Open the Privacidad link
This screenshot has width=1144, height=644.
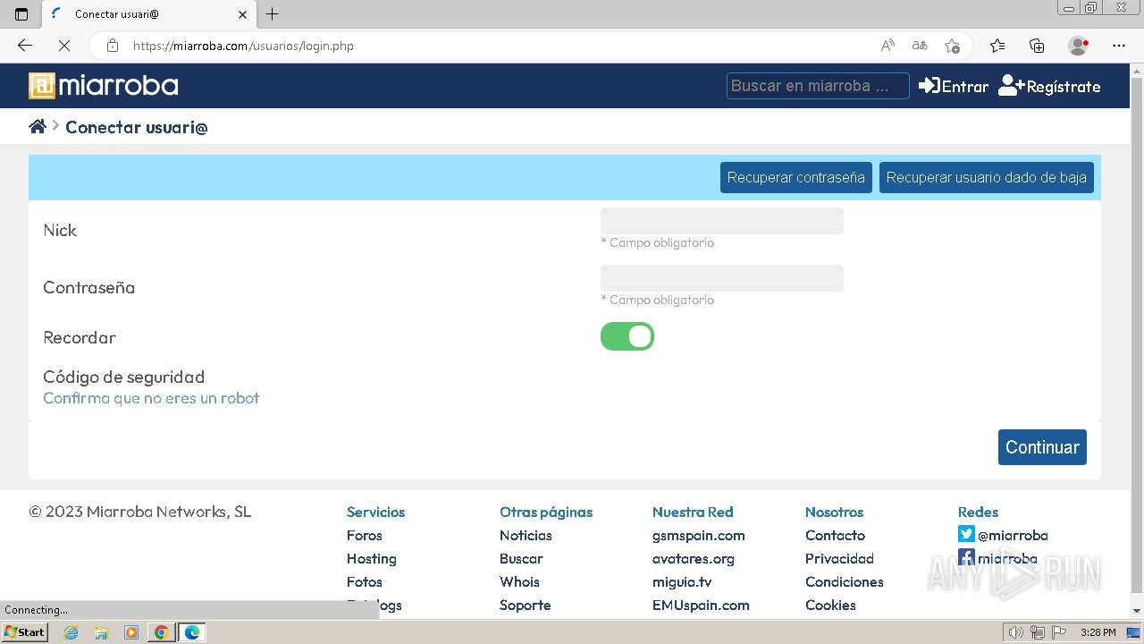point(839,558)
